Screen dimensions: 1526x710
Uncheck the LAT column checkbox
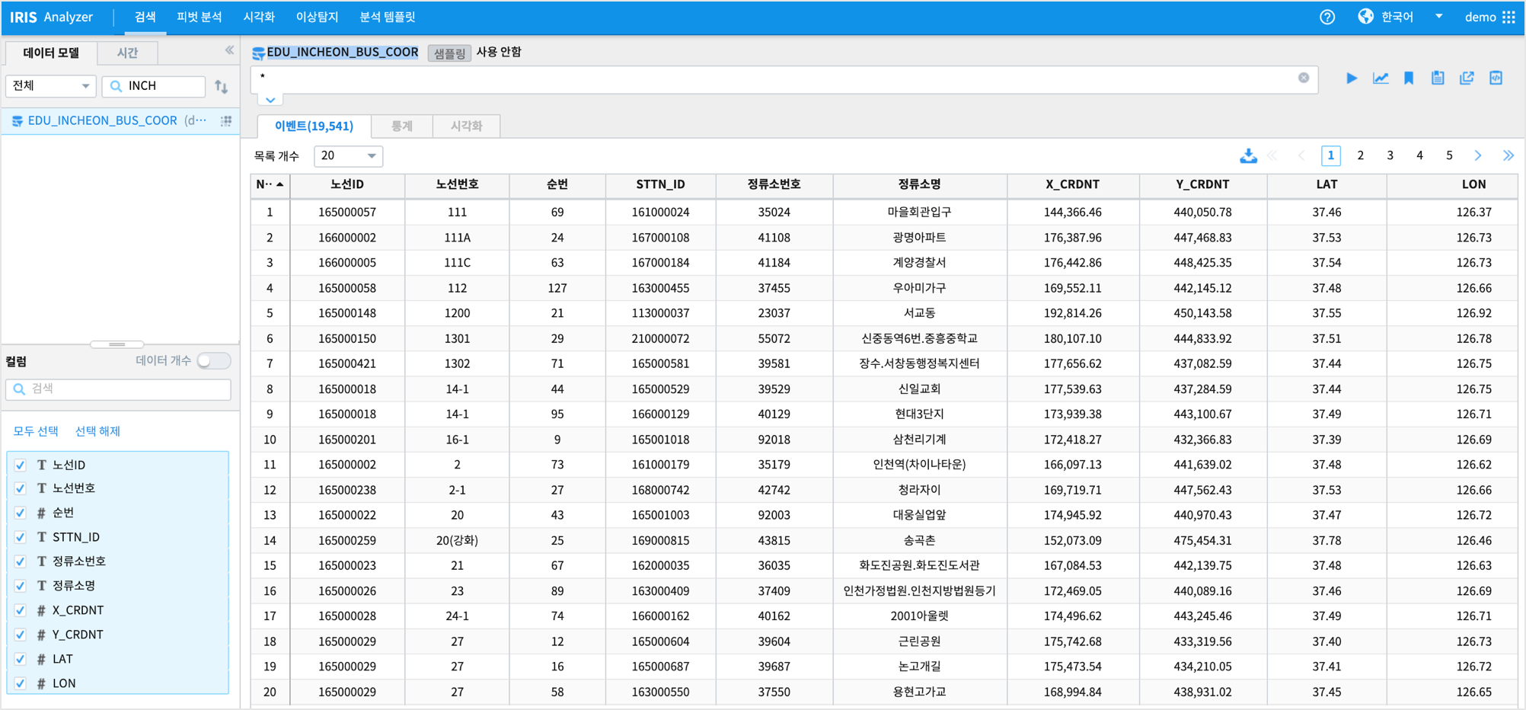pyautogui.click(x=21, y=659)
